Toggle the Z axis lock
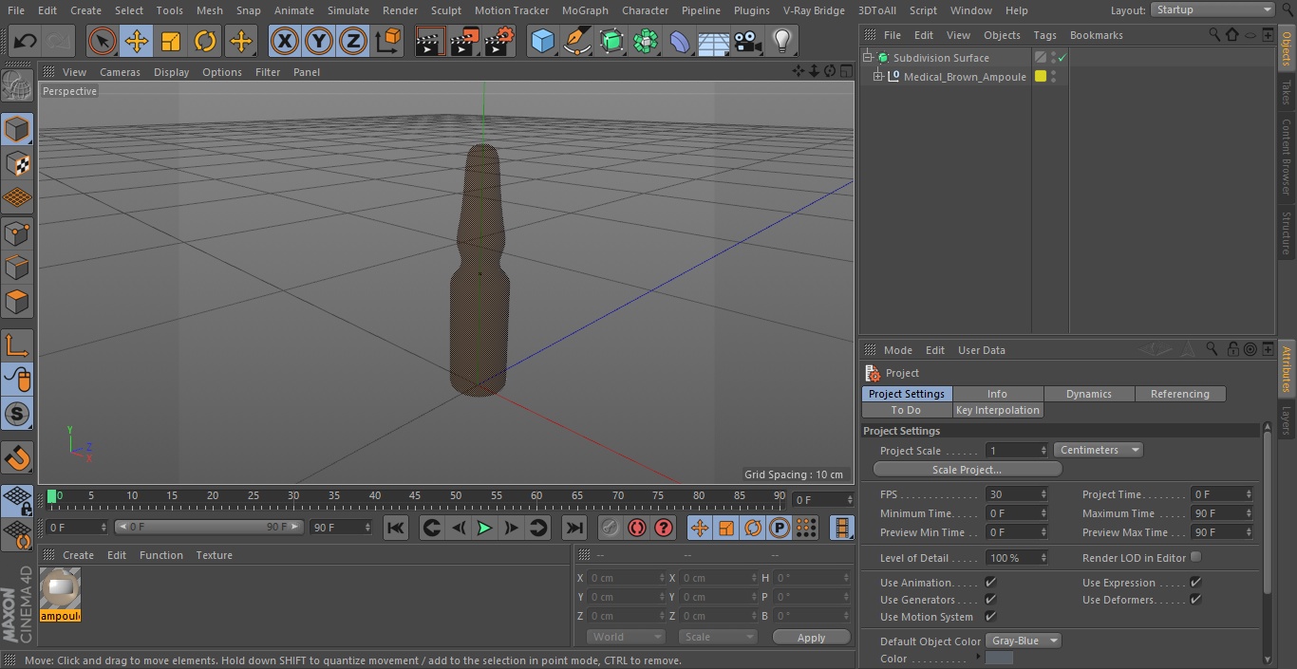The height and width of the screenshot is (669, 1297). click(353, 41)
